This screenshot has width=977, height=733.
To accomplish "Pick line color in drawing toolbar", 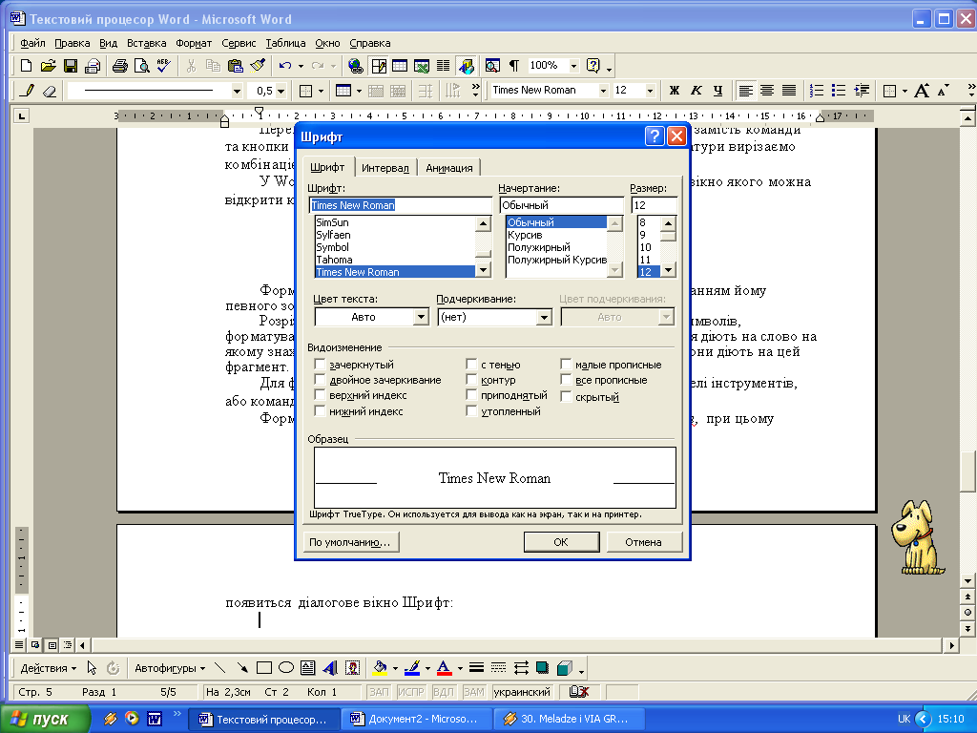I will (x=412, y=668).
